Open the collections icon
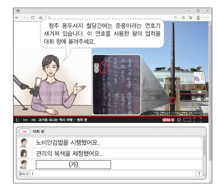Viewport: 218px width, 191px height. point(191,18)
